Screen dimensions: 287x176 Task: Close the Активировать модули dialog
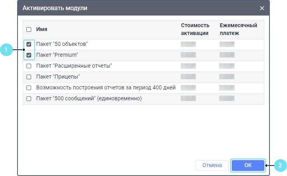(x=262, y=8)
